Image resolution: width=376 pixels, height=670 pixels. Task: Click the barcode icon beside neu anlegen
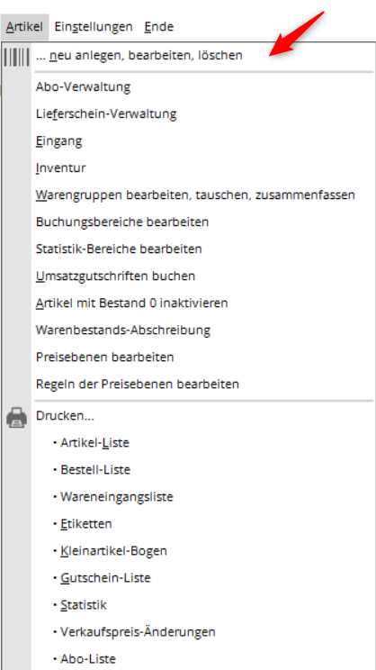17,57
